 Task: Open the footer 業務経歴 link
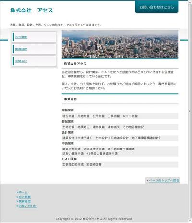24,201
